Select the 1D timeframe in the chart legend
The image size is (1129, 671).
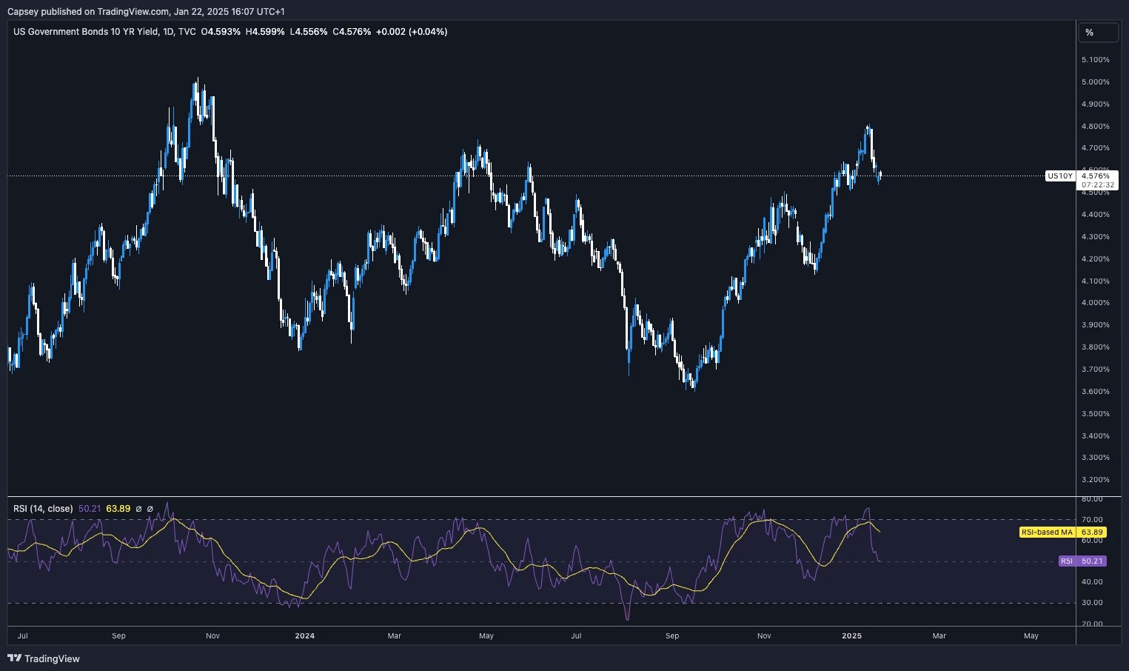click(167, 32)
